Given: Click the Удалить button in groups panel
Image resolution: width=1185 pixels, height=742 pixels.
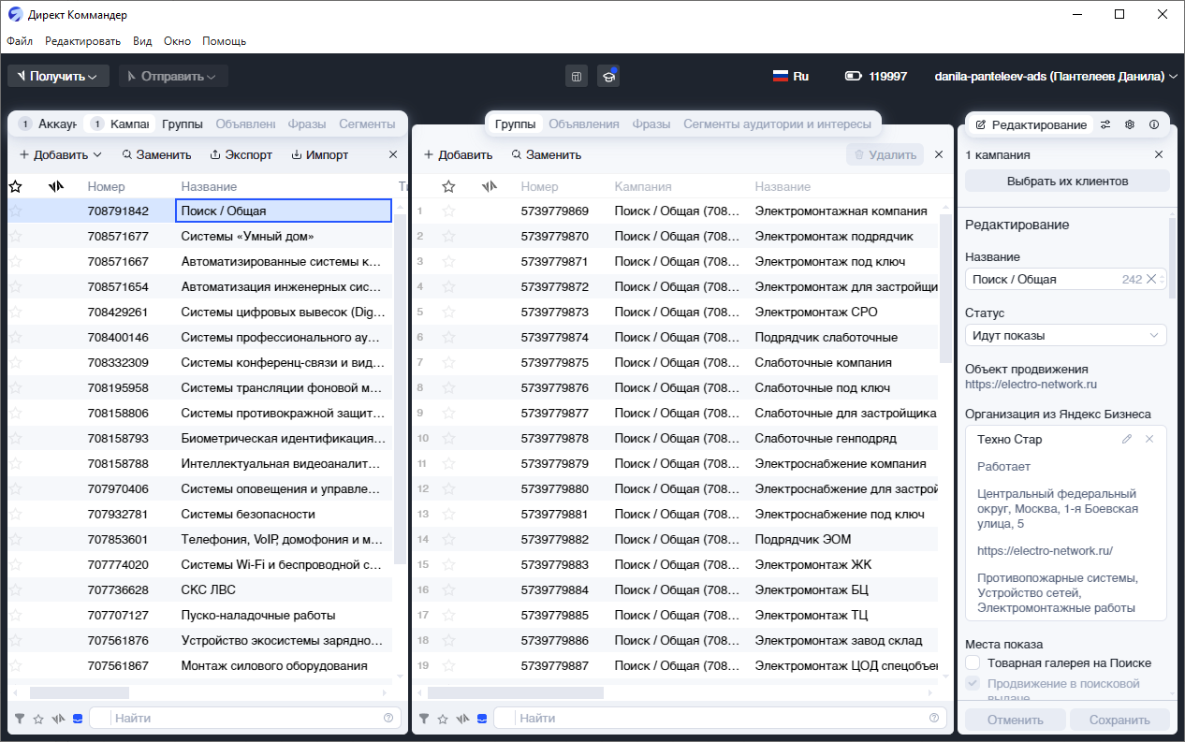Looking at the screenshot, I should pyautogui.click(x=885, y=154).
